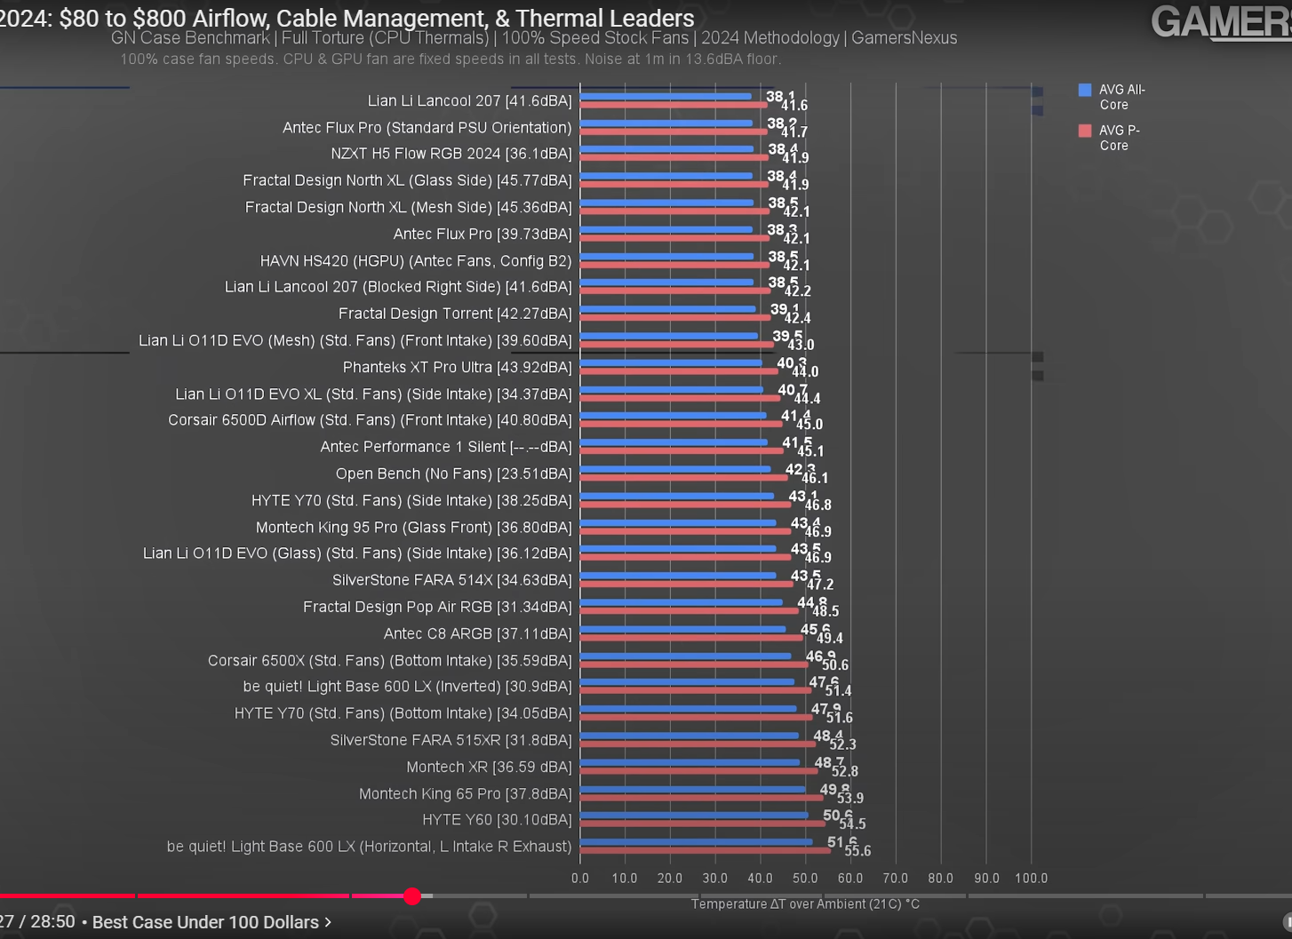Click the '0.0' x-axis tick label
Screen dimensions: 1292x939
(x=580, y=878)
